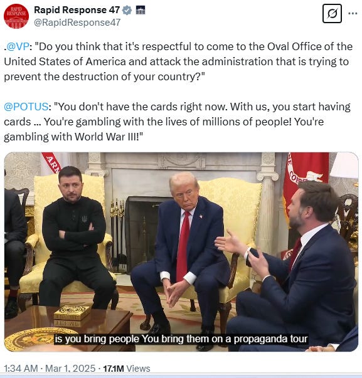Viewport: 362px width, 378px height.
Task: Play the embedded Oval Office video
Action: tap(181, 251)
